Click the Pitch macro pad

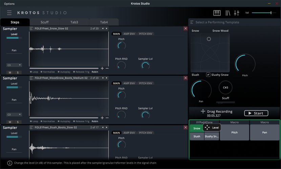point(234,132)
